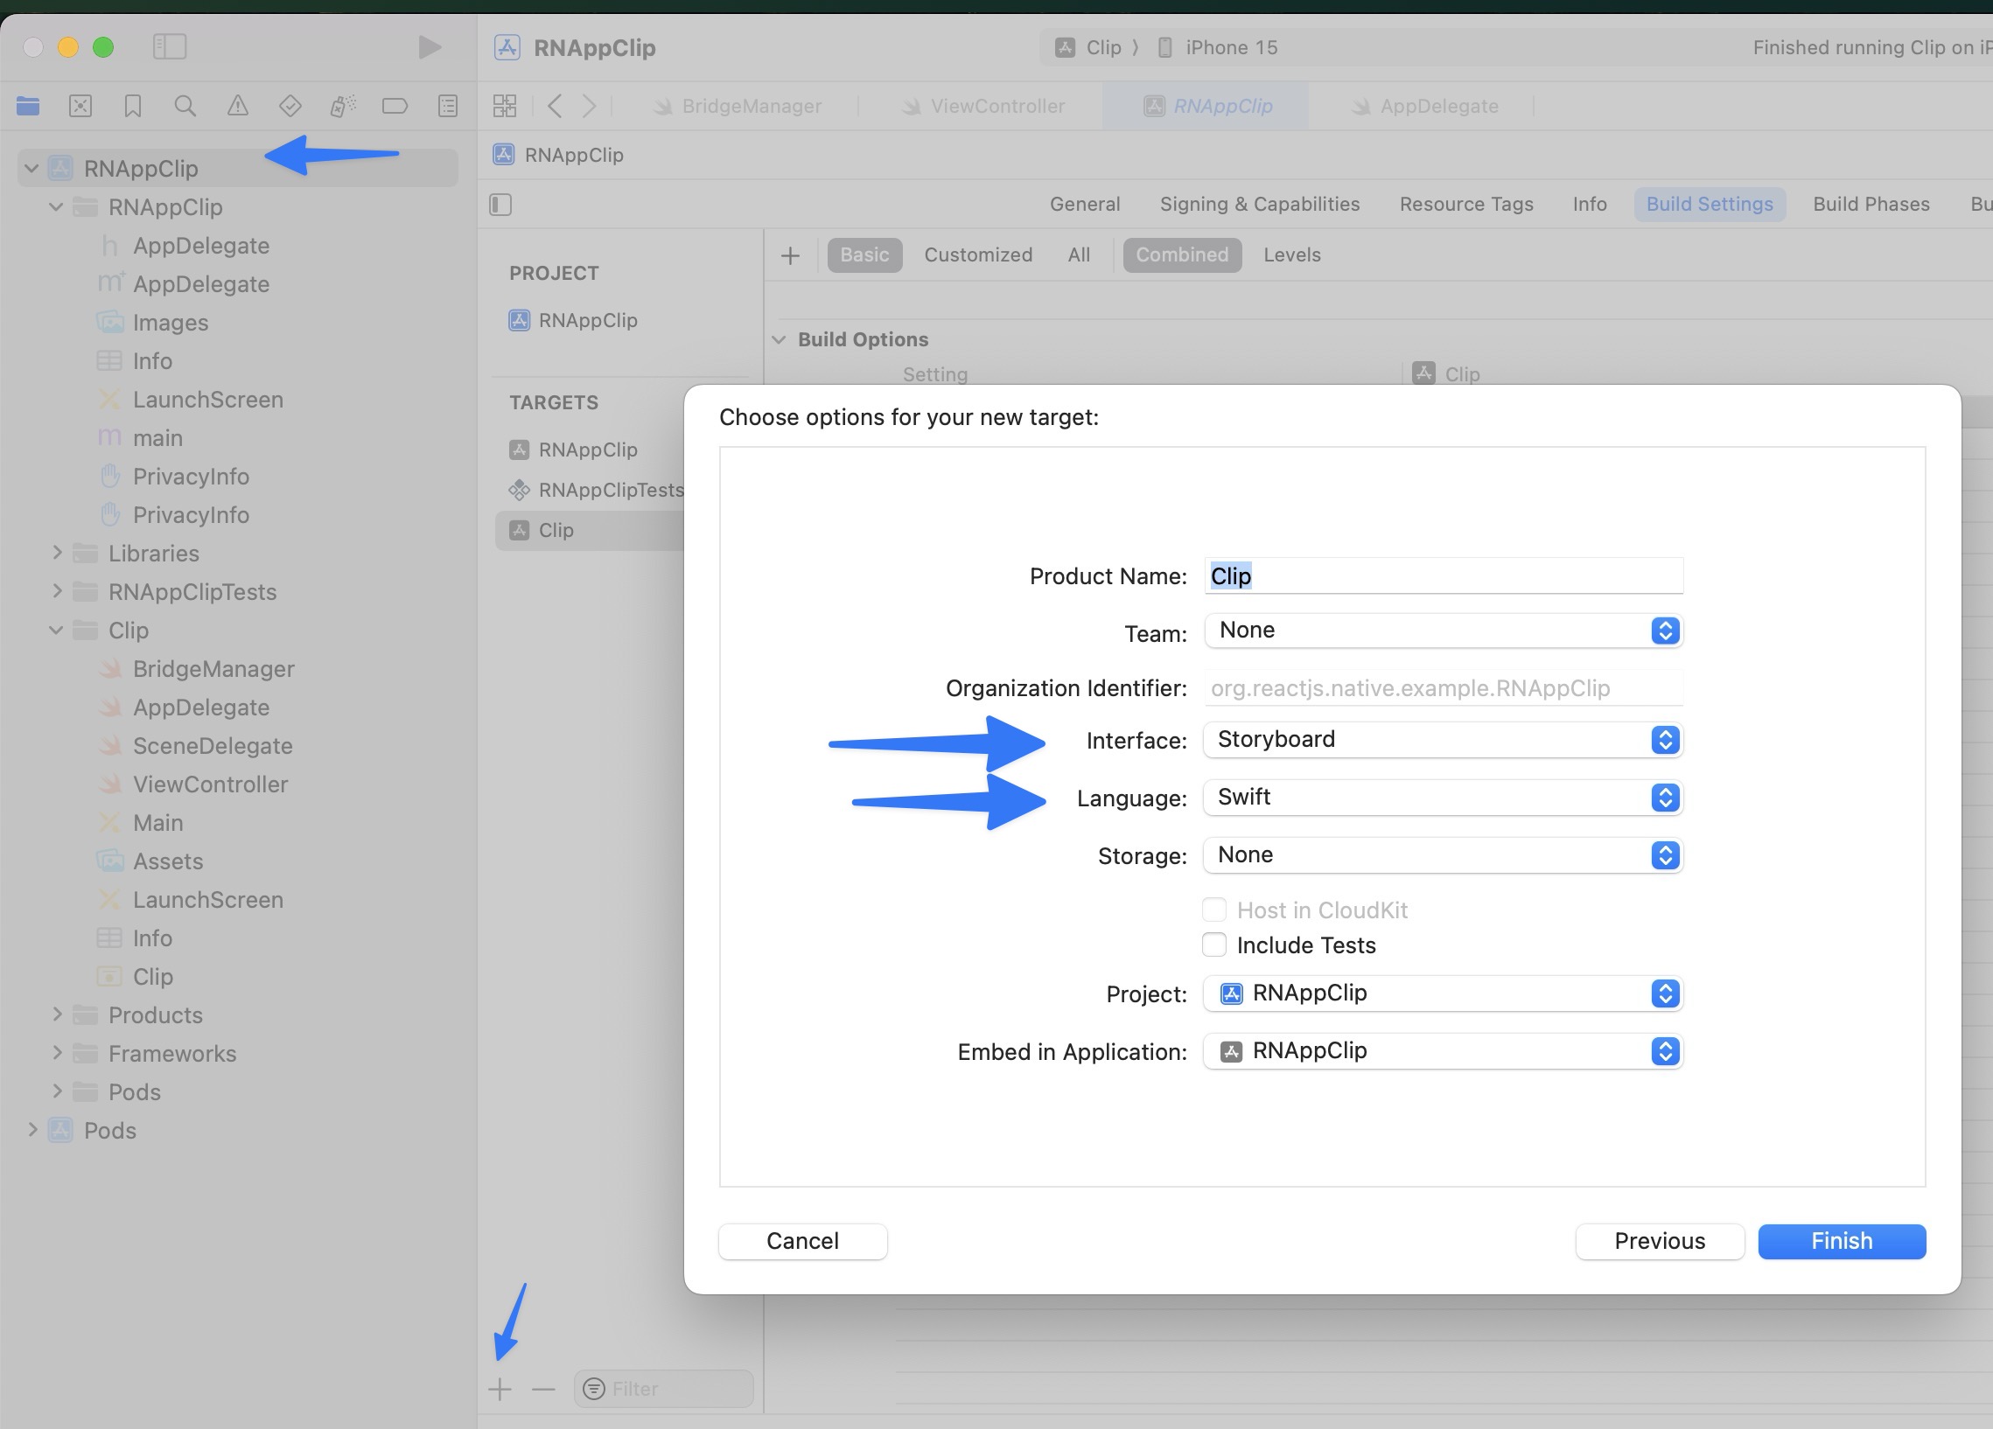Select the All settings filter
Image resolution: width=1993 pixels, height=1429 pixels.
(x=1079, y=255)
